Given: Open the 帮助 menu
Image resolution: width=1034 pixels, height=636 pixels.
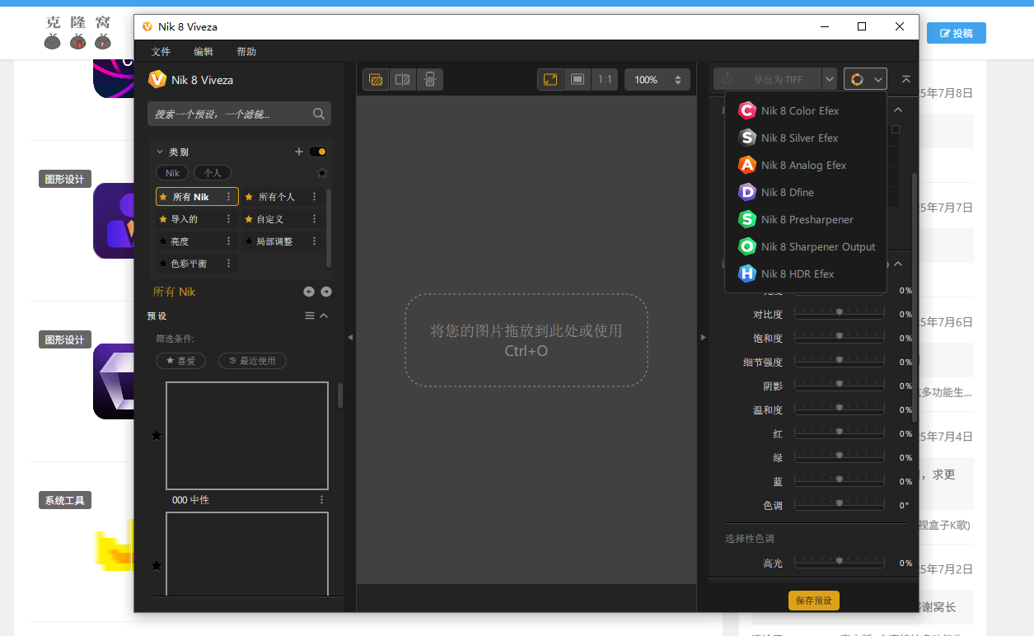Looking at the screenshot, I should (x=246, y=51).
